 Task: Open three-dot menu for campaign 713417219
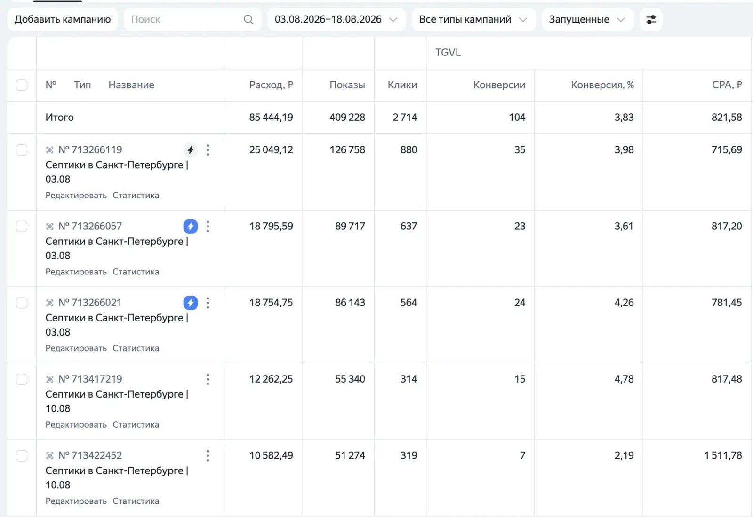tap(208, 379)
